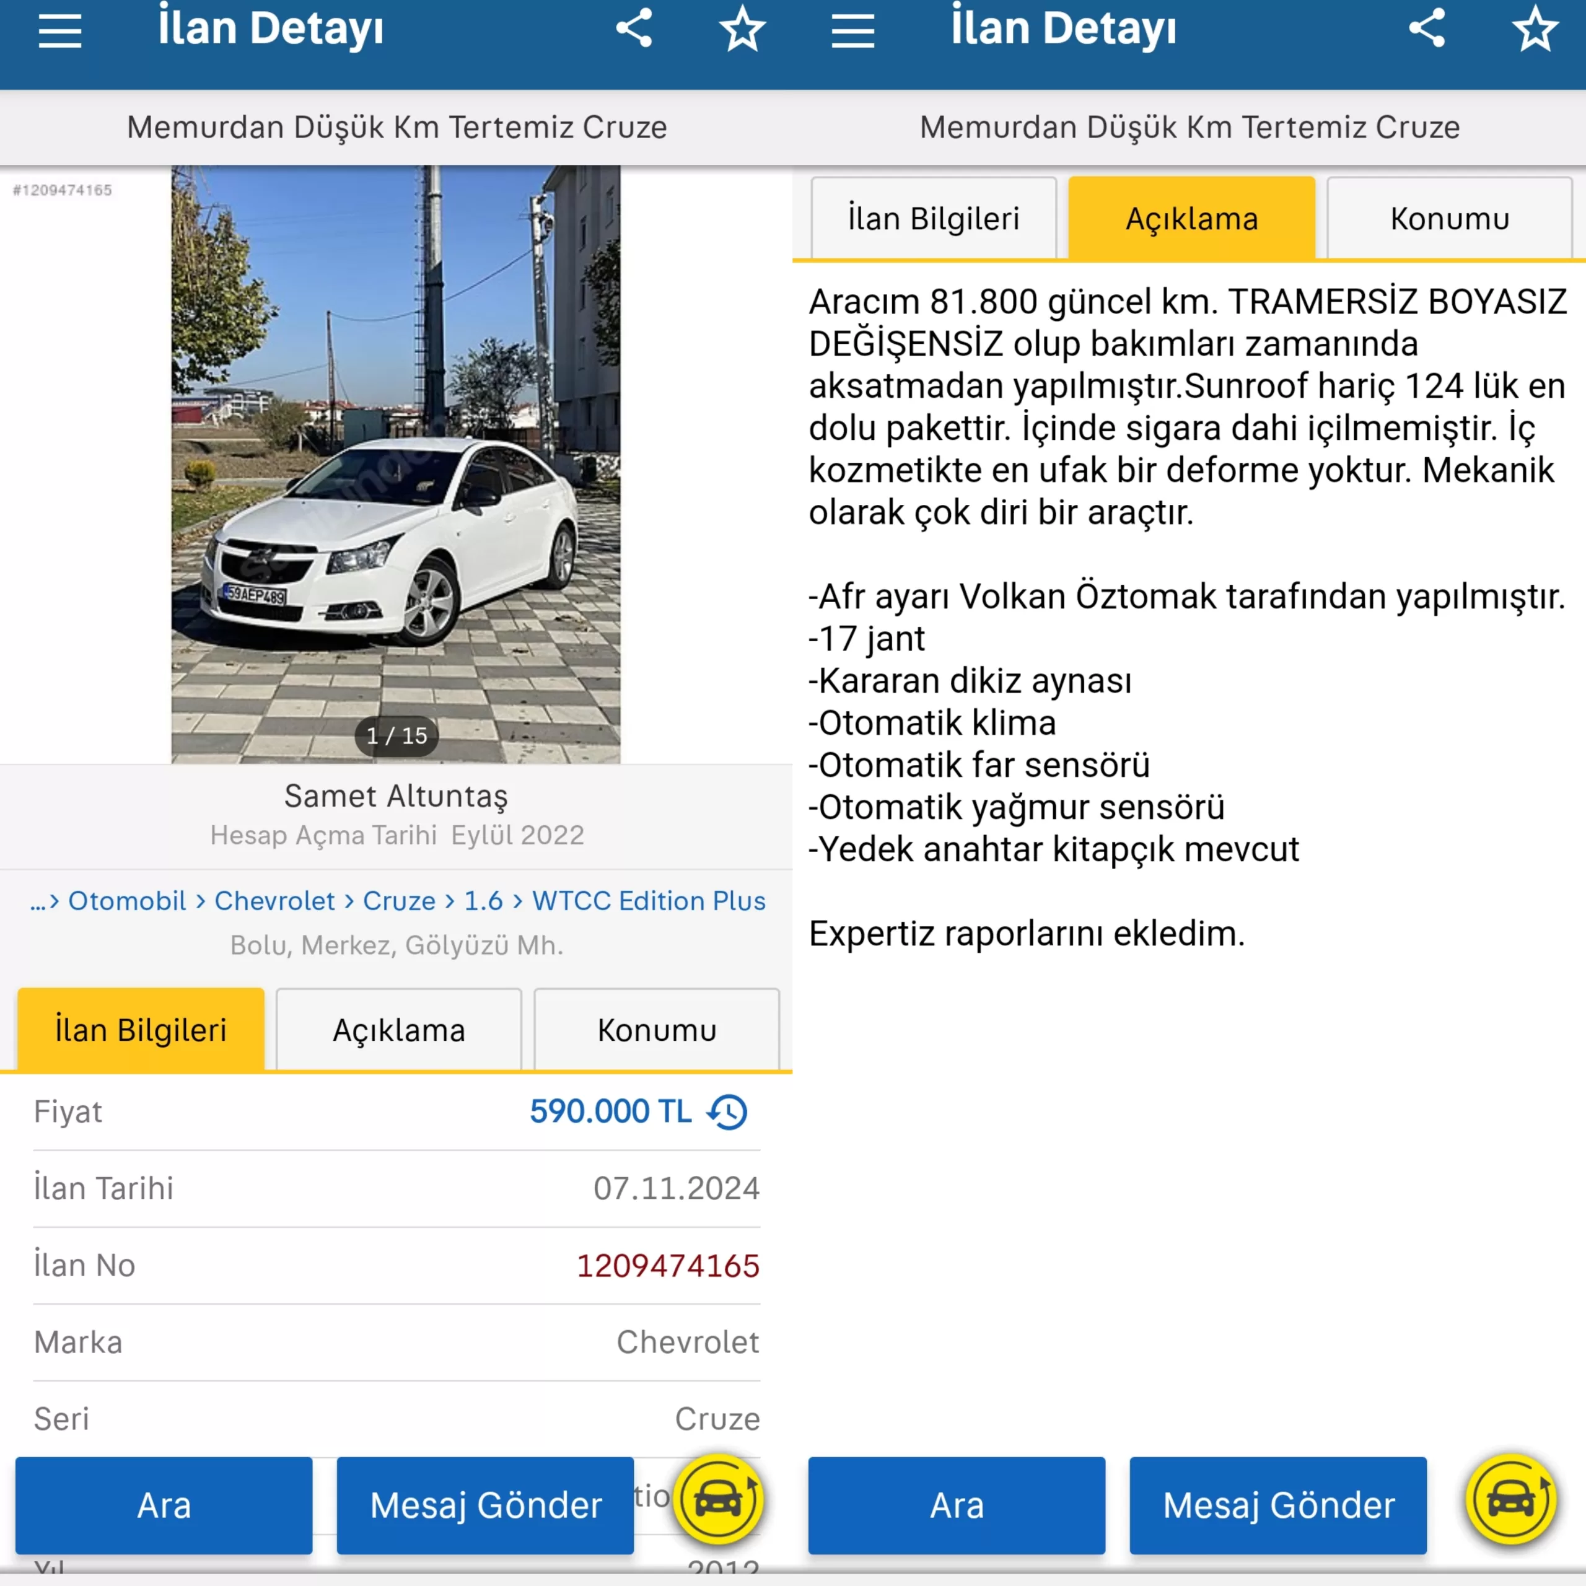1586x1586 pixels.
Task: Switch to Açıklama tab in left panel
Action: pos(399,1030)
